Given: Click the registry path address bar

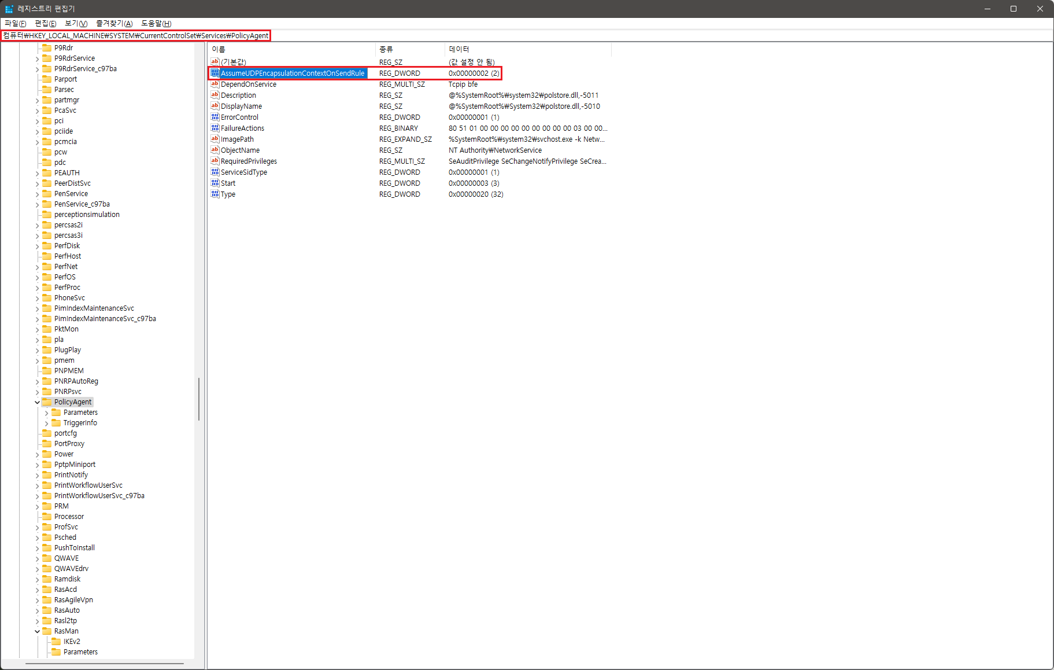Looking at the screenshot, I should pyautogui.click(x=527, y=35).
